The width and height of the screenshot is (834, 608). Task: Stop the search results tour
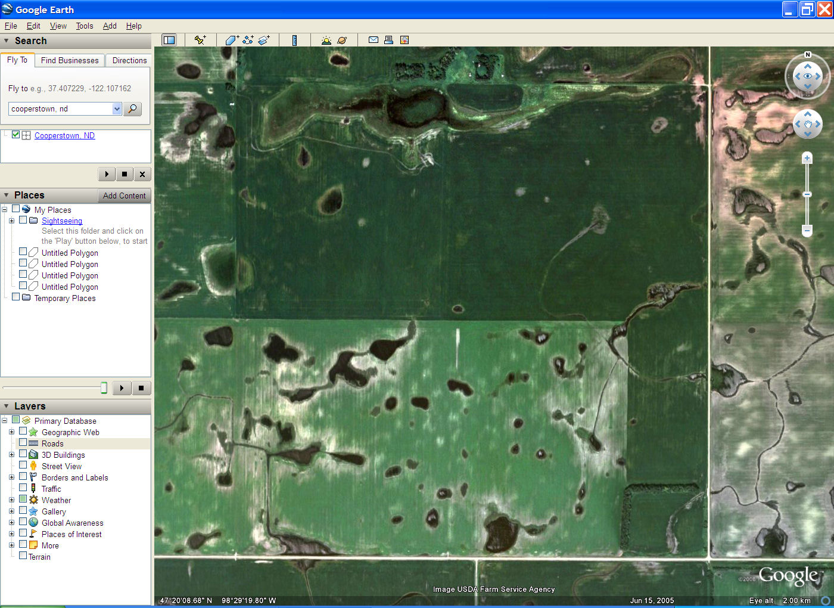(x=125, y=174)
